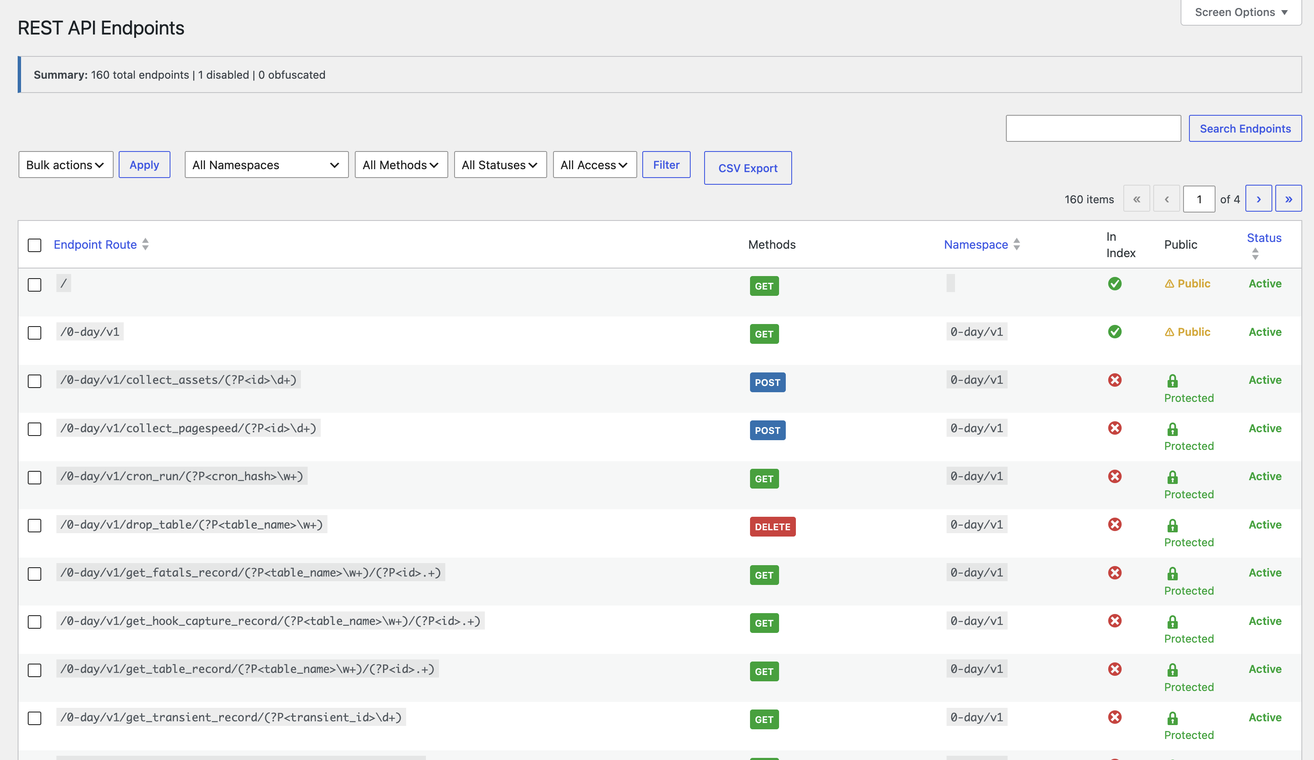Screen dimensions: 1314x760
Task: Check the select-all checkbox in the table header
Action: tap(35, 245)
